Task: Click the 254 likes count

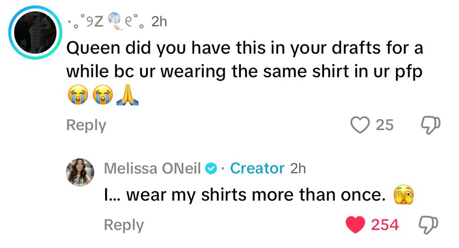Action: click(385, 225)
